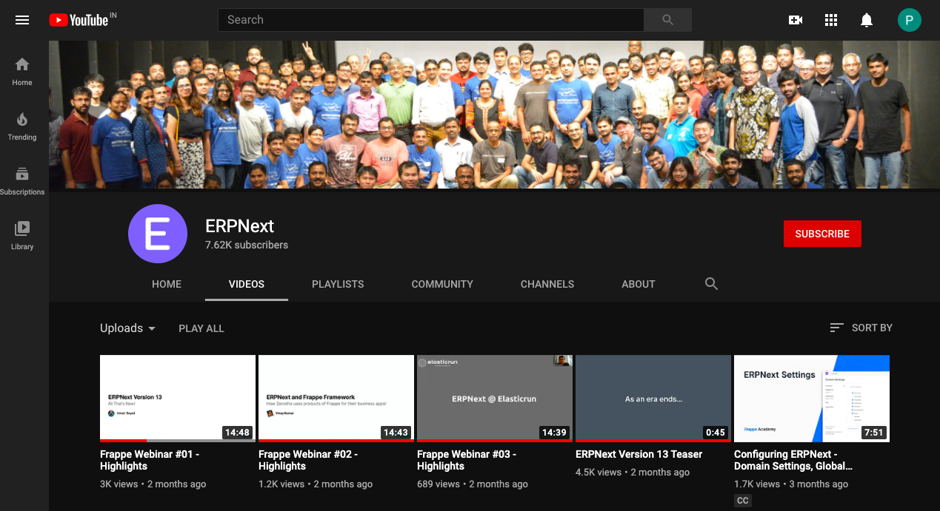Open the notifications bell
The height and width of the screenshot is (511, 940).
click(867, 20)
